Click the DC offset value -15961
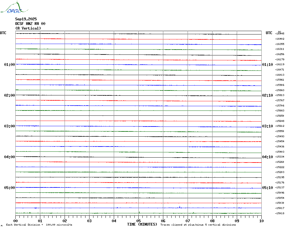This screenshot has height=229, width=286. 280,80
